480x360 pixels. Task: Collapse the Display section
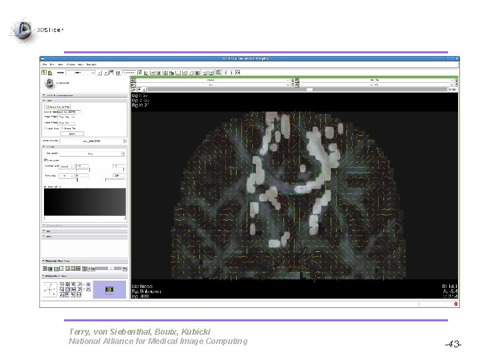click(85, 147)
